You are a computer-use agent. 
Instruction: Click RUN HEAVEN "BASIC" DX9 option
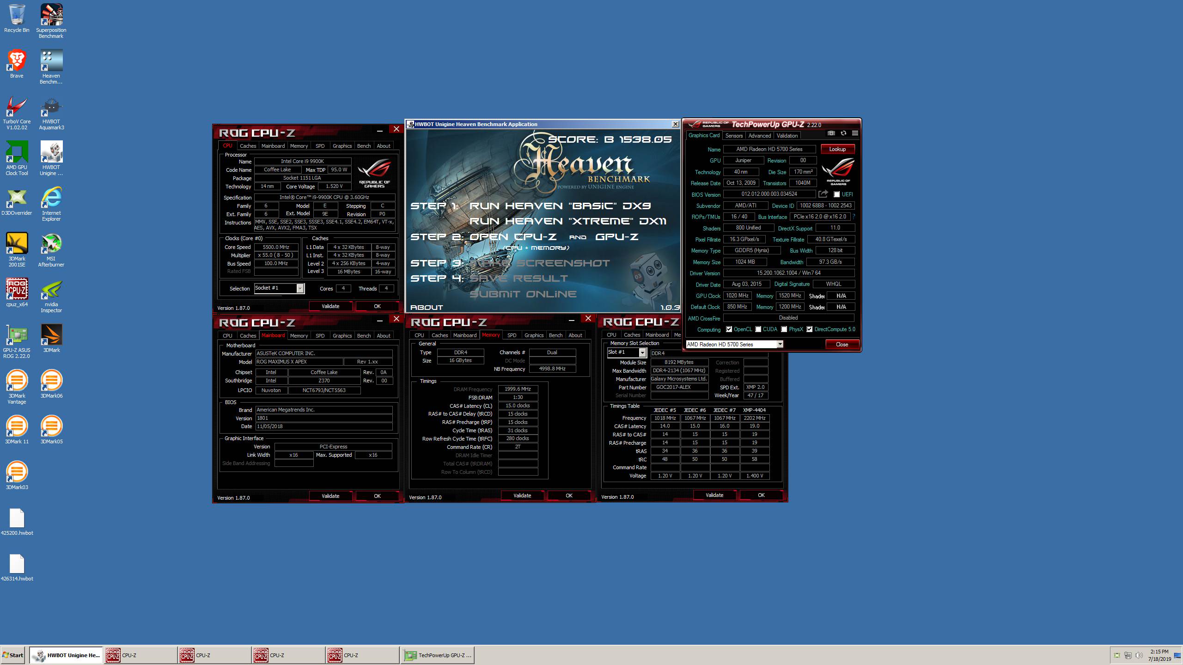560,206
